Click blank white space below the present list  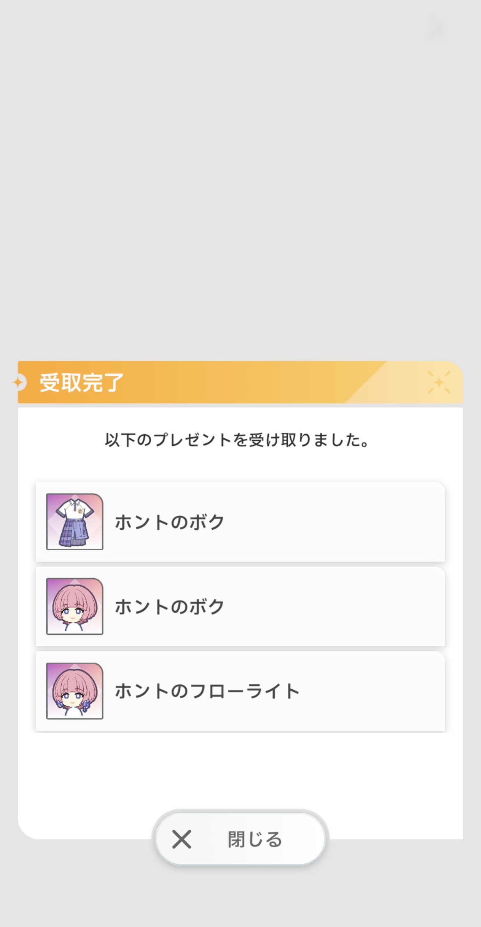(240, 769)
